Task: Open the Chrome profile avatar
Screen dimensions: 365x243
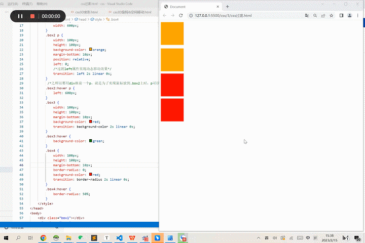Action: pos(350,16)
